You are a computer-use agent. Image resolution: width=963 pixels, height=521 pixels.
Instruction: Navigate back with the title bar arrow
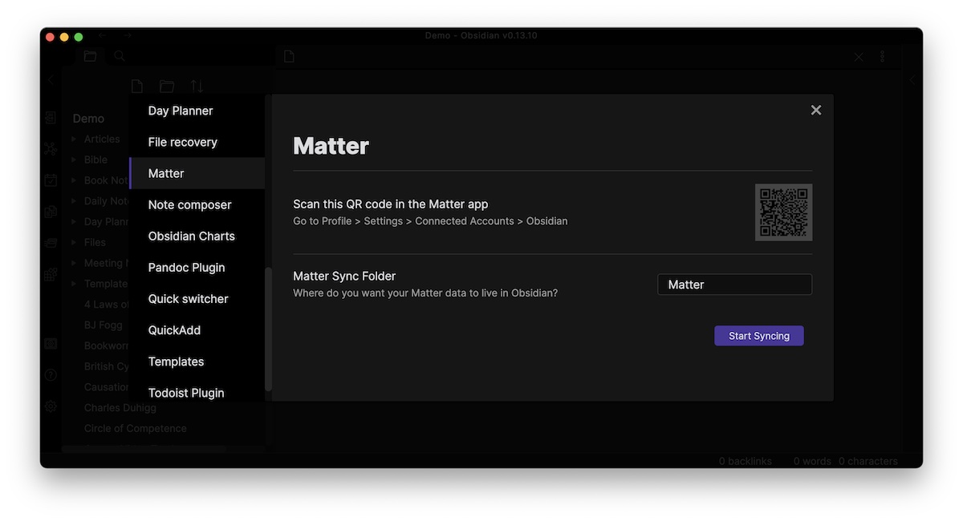[x=102, y=35]
